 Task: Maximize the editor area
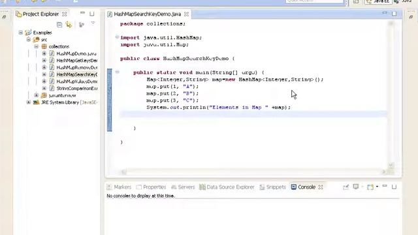pos(394,14)
